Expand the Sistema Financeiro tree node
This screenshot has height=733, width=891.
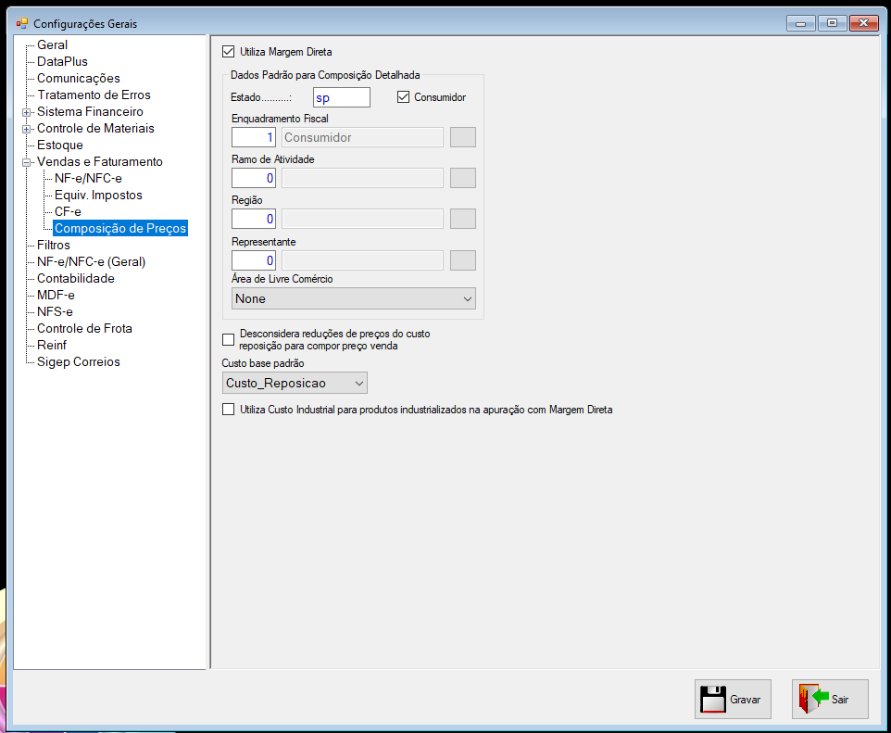coord(26,112)
